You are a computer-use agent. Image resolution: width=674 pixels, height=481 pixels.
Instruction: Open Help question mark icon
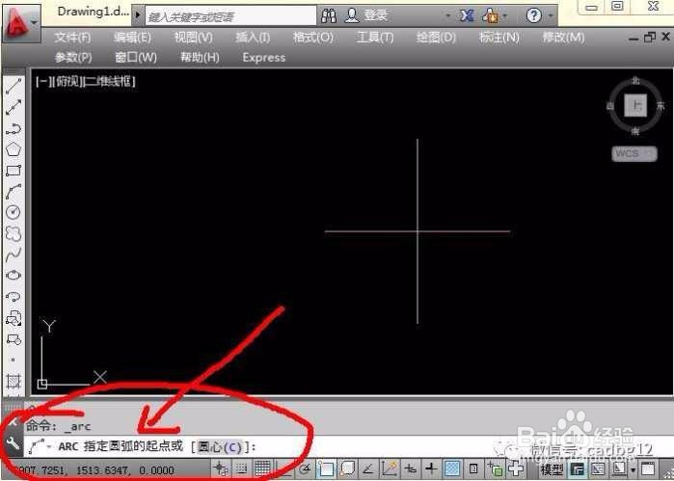pyautogui.click(x=533, y=16)
